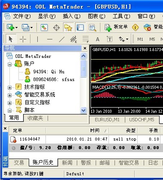Select the trendline tool

tap(62, 39)
